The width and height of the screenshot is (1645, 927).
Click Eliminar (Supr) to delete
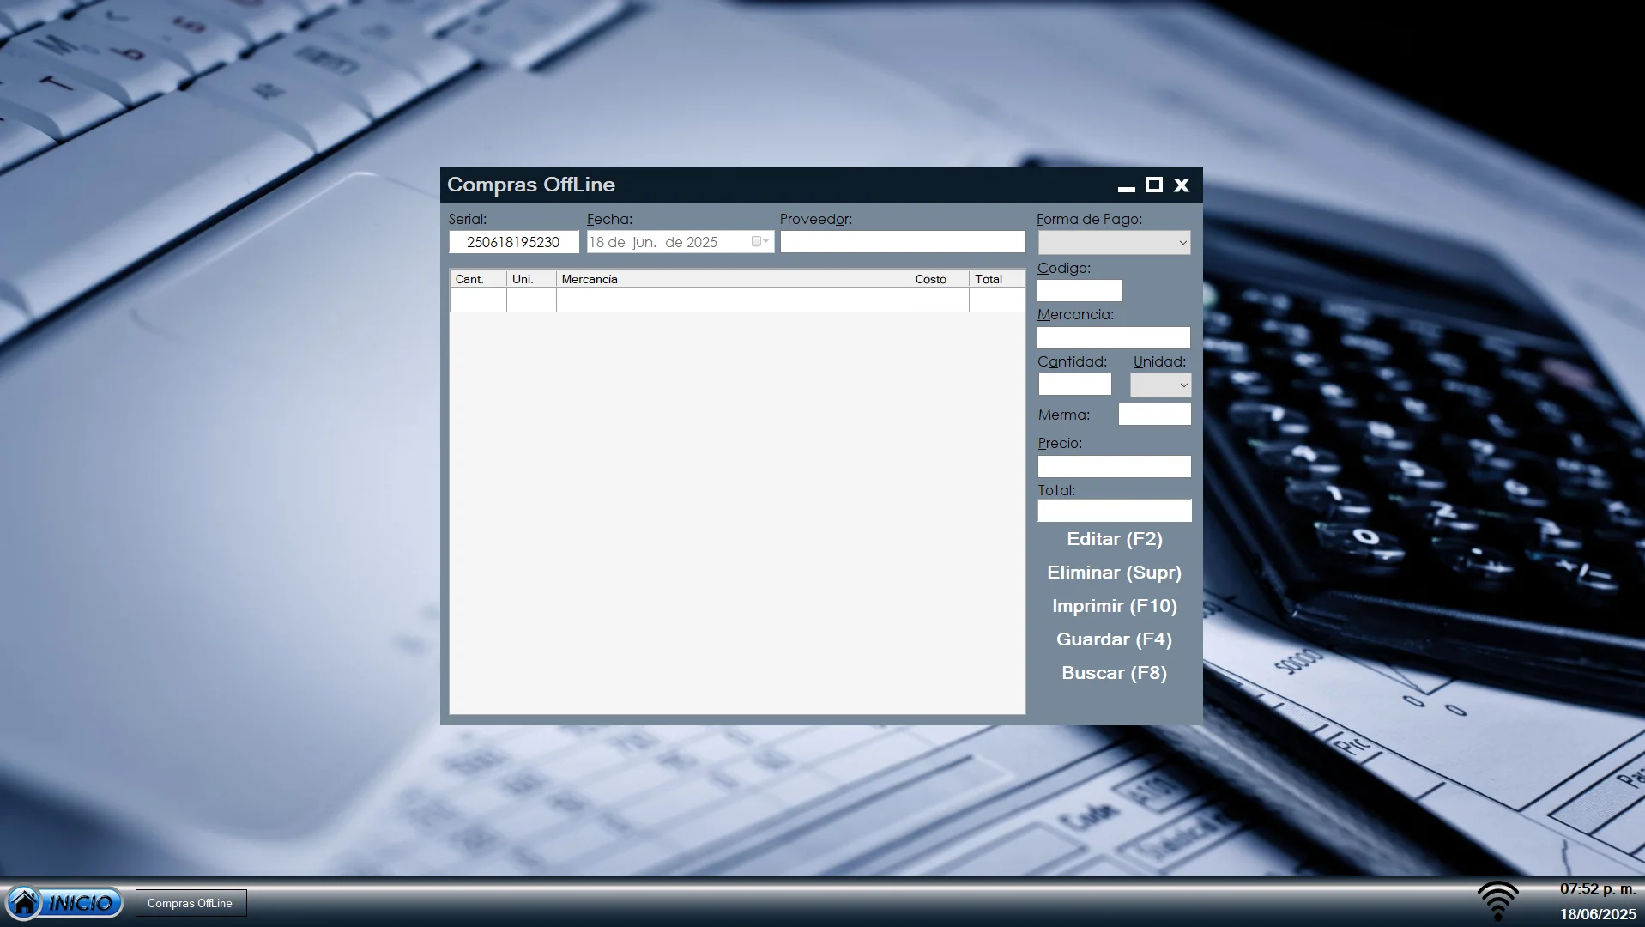click(1113, 572)
